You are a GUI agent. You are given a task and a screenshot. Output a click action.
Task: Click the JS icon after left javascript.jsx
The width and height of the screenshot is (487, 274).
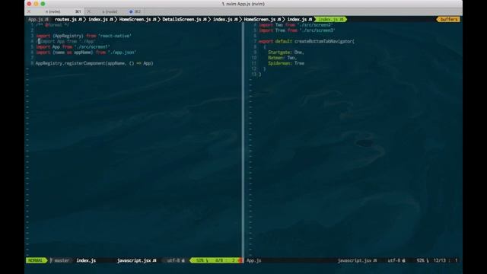click(154, 260)
